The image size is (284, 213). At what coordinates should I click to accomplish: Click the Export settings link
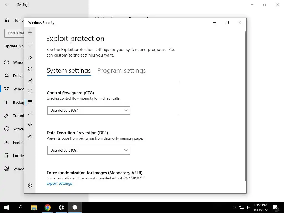point(59,184)
